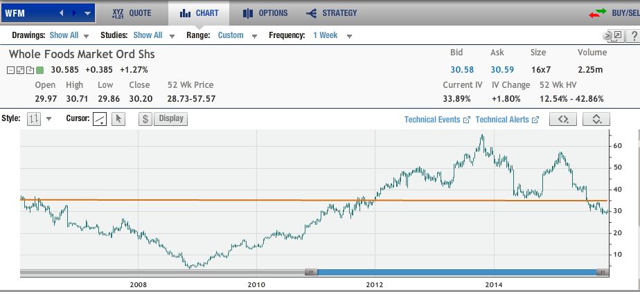Click the vertical zoom arrows button
Viewport: 640px width, 292px height.
coord(596,119)
